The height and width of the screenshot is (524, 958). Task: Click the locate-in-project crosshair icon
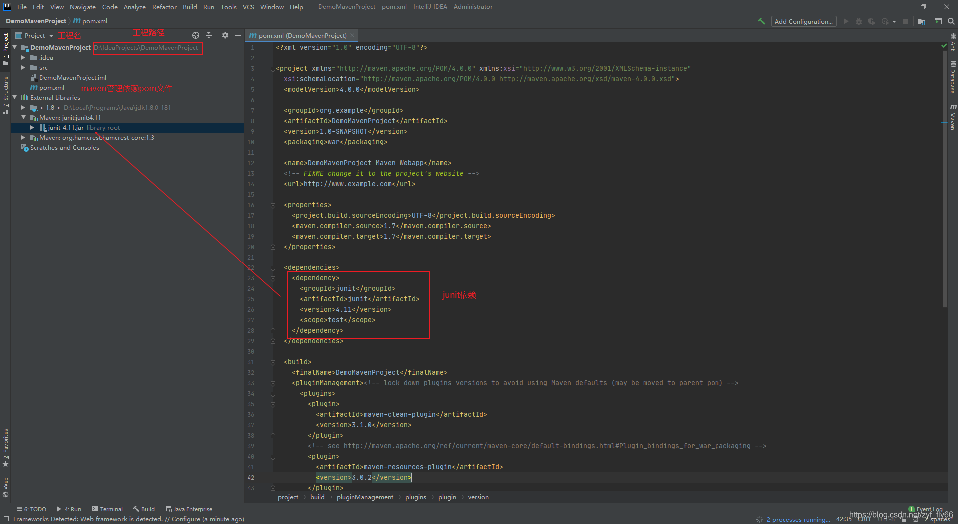pyautogui.click(x=196, y=35)
